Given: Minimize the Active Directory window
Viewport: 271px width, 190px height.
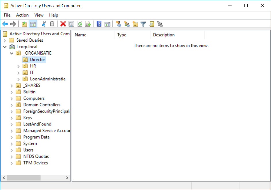Looking at the screenshot, I should point(230,5).
